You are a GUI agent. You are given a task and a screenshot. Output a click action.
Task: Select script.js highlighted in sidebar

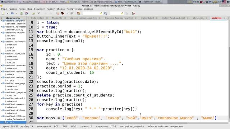(x=13, y=122)
